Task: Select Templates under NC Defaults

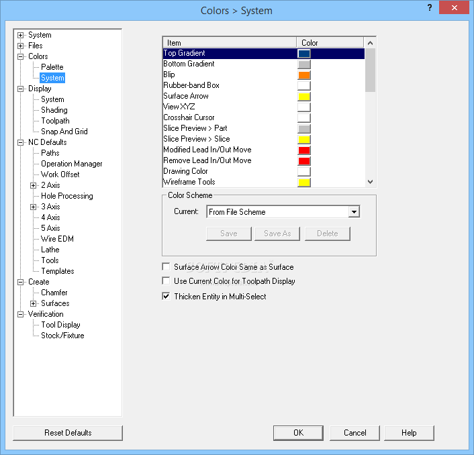Action: [58, 271]
